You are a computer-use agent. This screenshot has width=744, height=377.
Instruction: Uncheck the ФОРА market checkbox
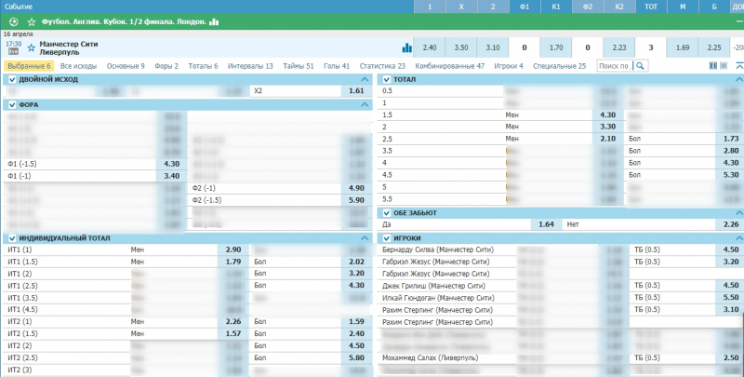[11, 105]
